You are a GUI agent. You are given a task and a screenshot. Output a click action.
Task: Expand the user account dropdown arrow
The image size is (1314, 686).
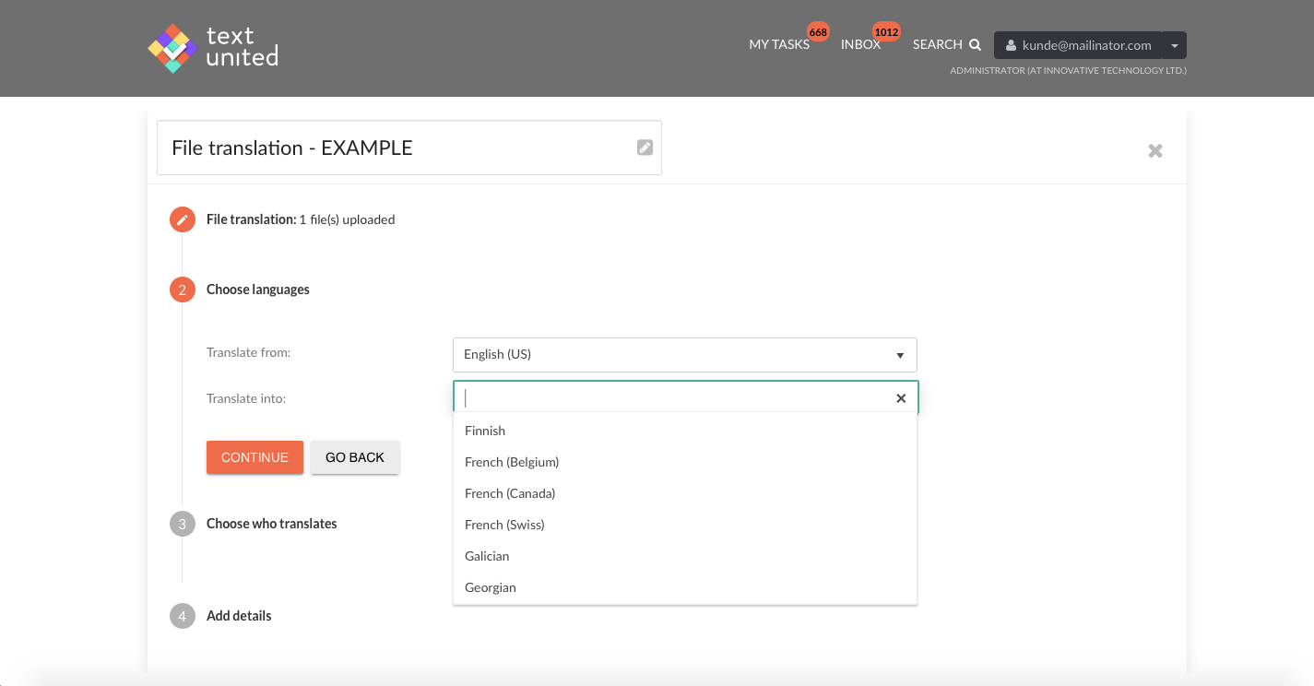click(x=1174, y=45)
